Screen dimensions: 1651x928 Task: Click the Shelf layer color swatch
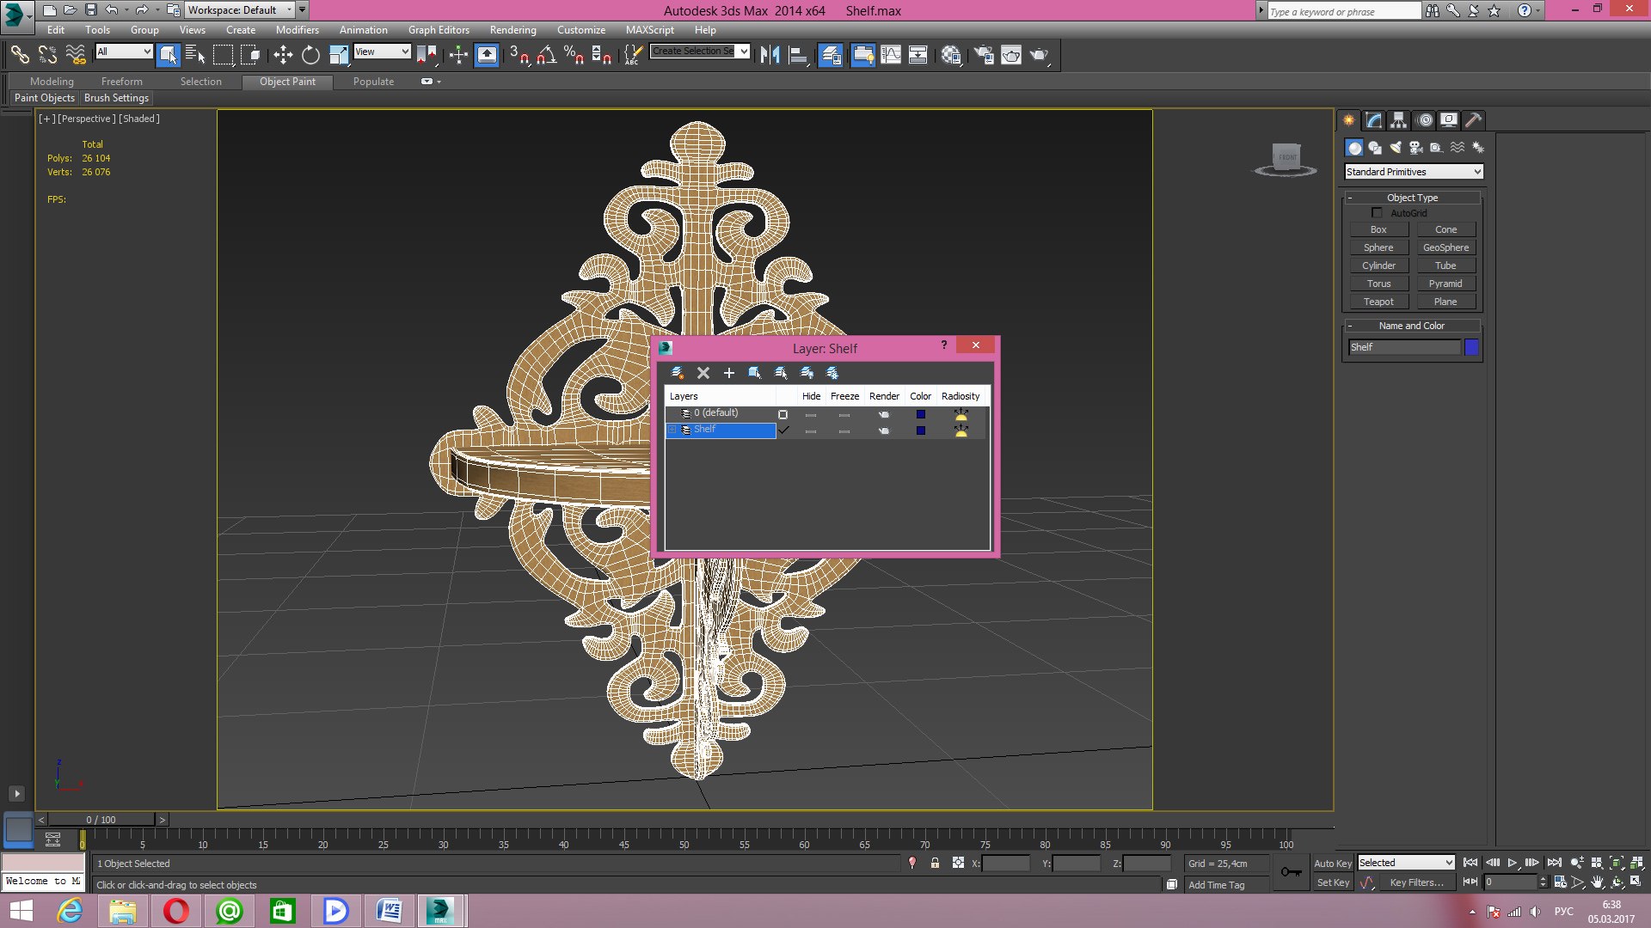point(920,430)
